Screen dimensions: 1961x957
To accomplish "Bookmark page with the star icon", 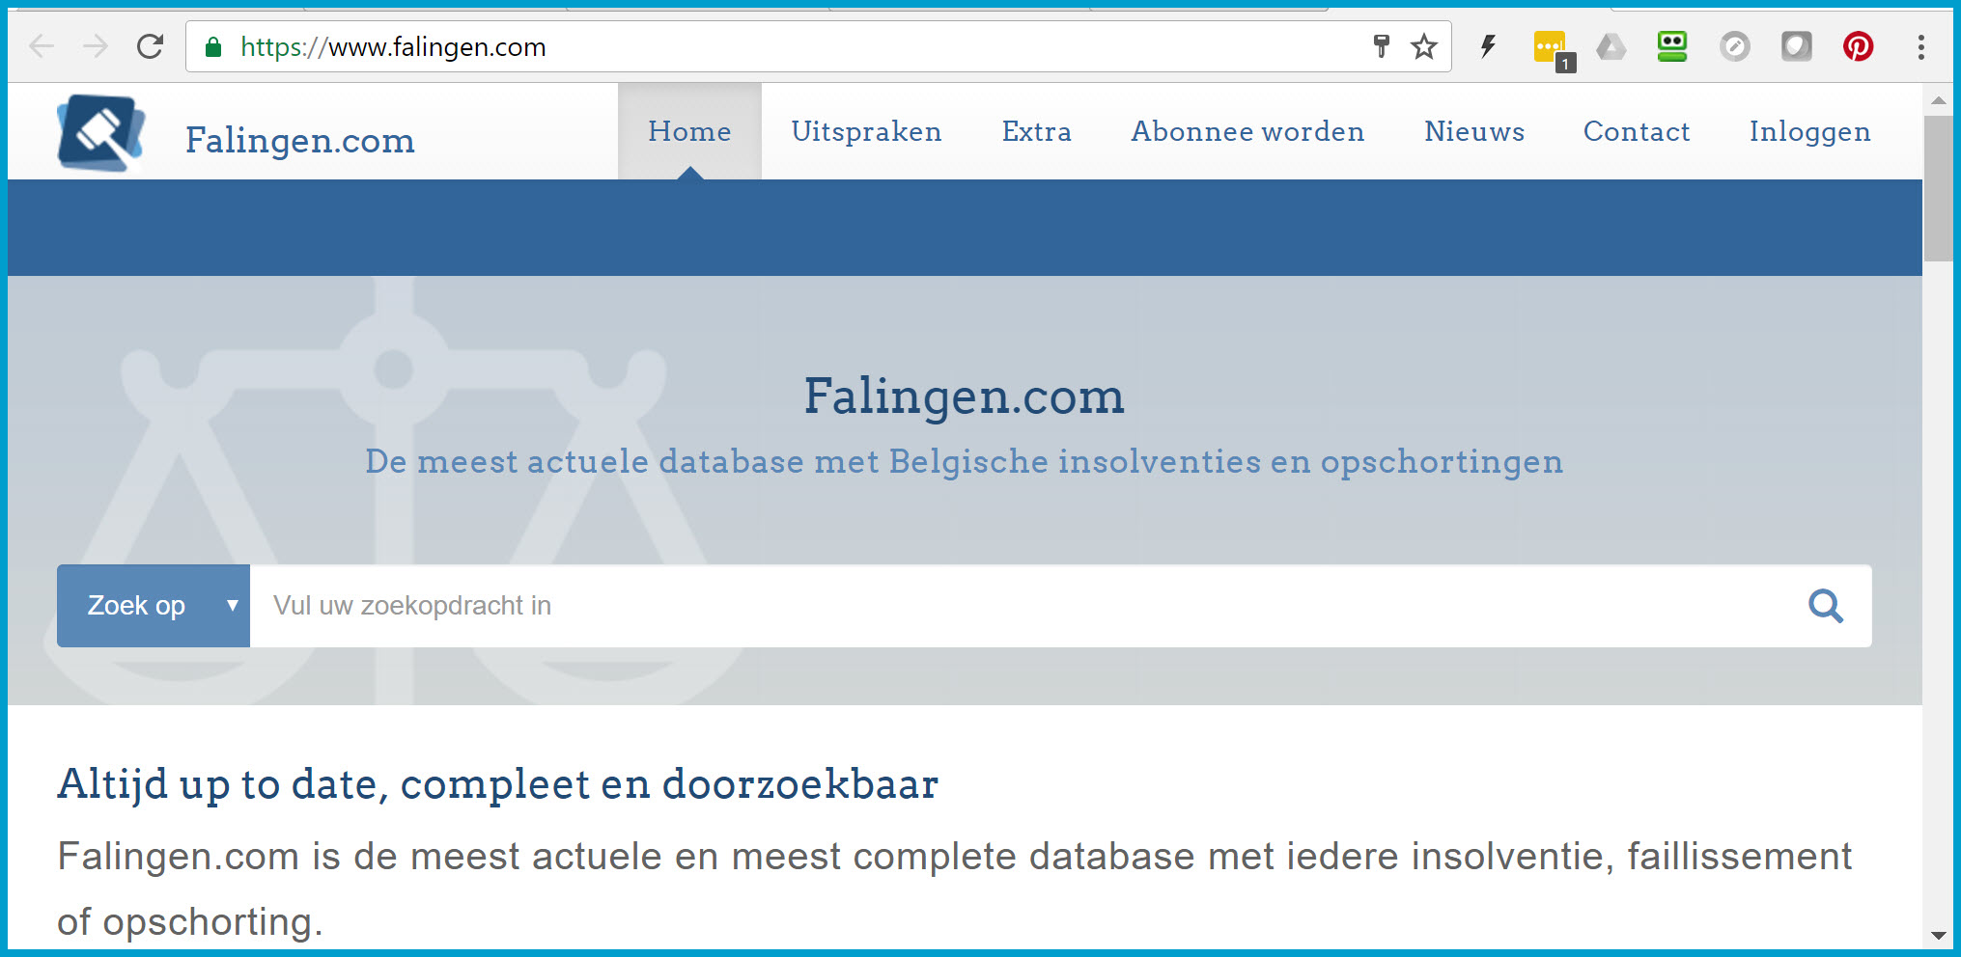I will click(1424, 46).
